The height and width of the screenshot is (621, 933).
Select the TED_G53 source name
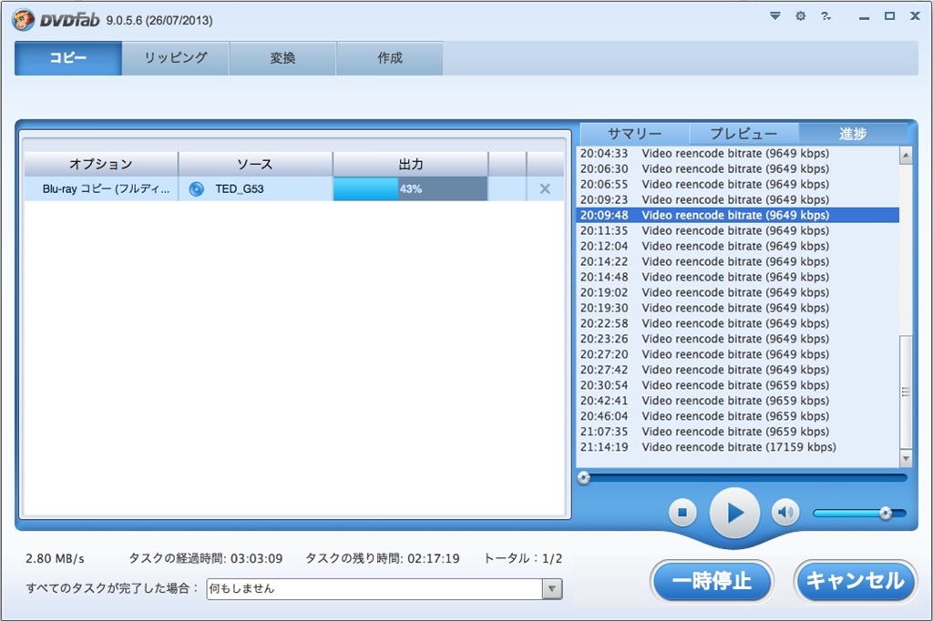click(240, 189)
